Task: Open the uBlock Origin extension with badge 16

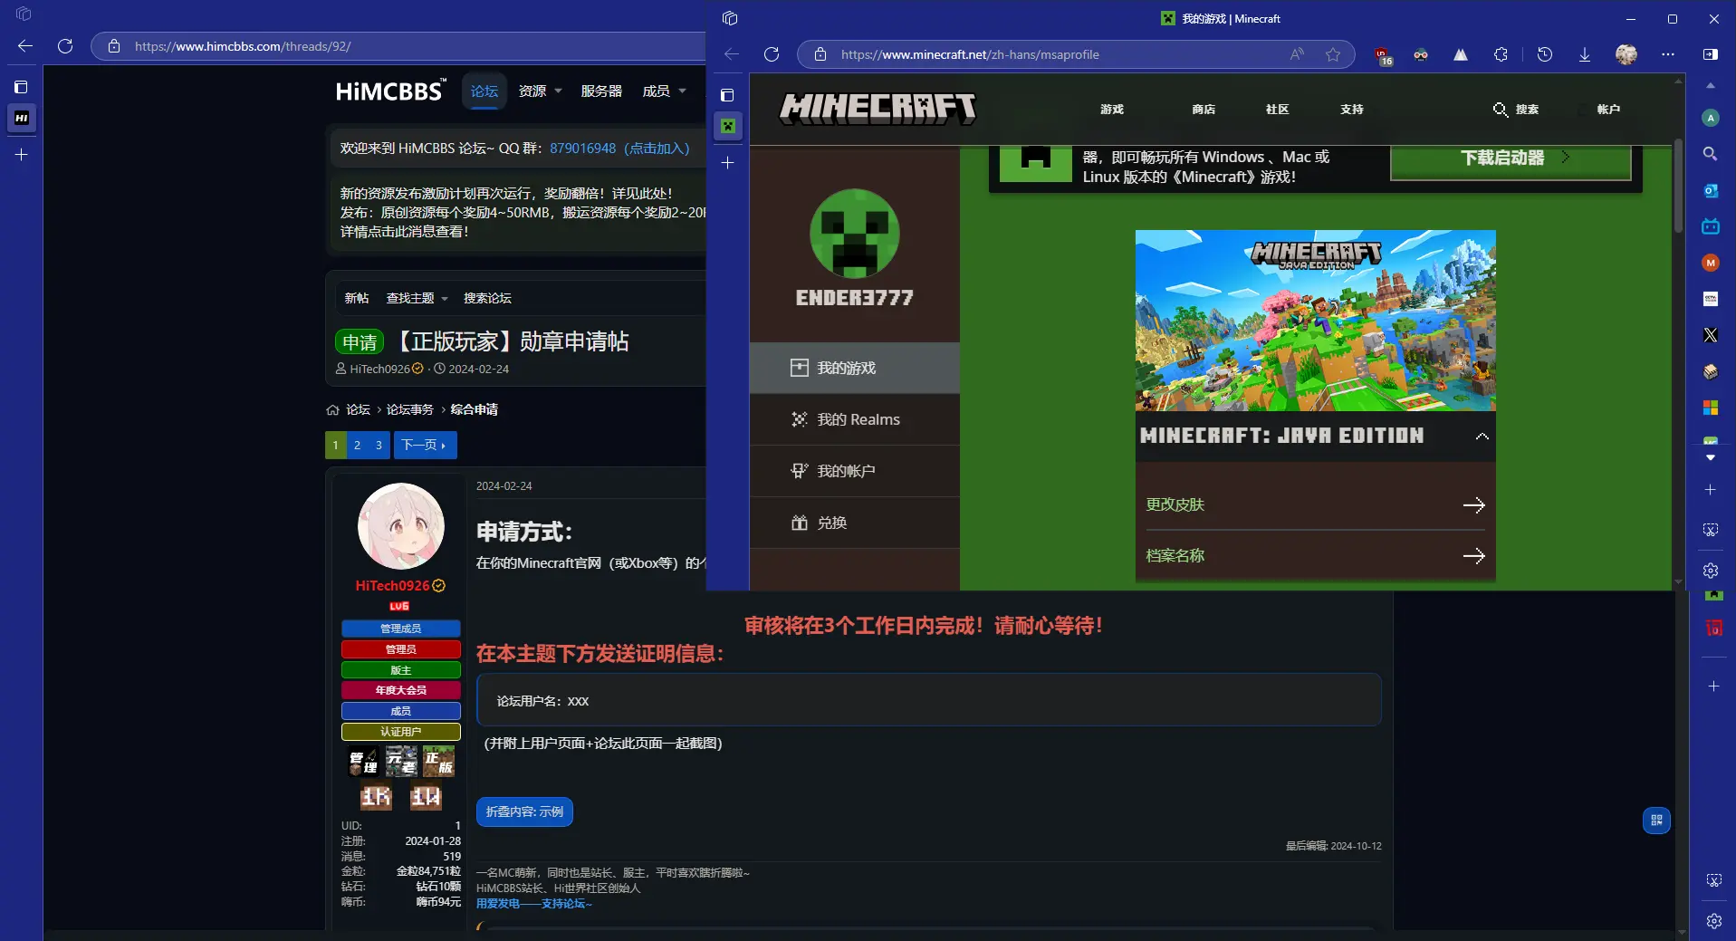Action: (1382, 55)
